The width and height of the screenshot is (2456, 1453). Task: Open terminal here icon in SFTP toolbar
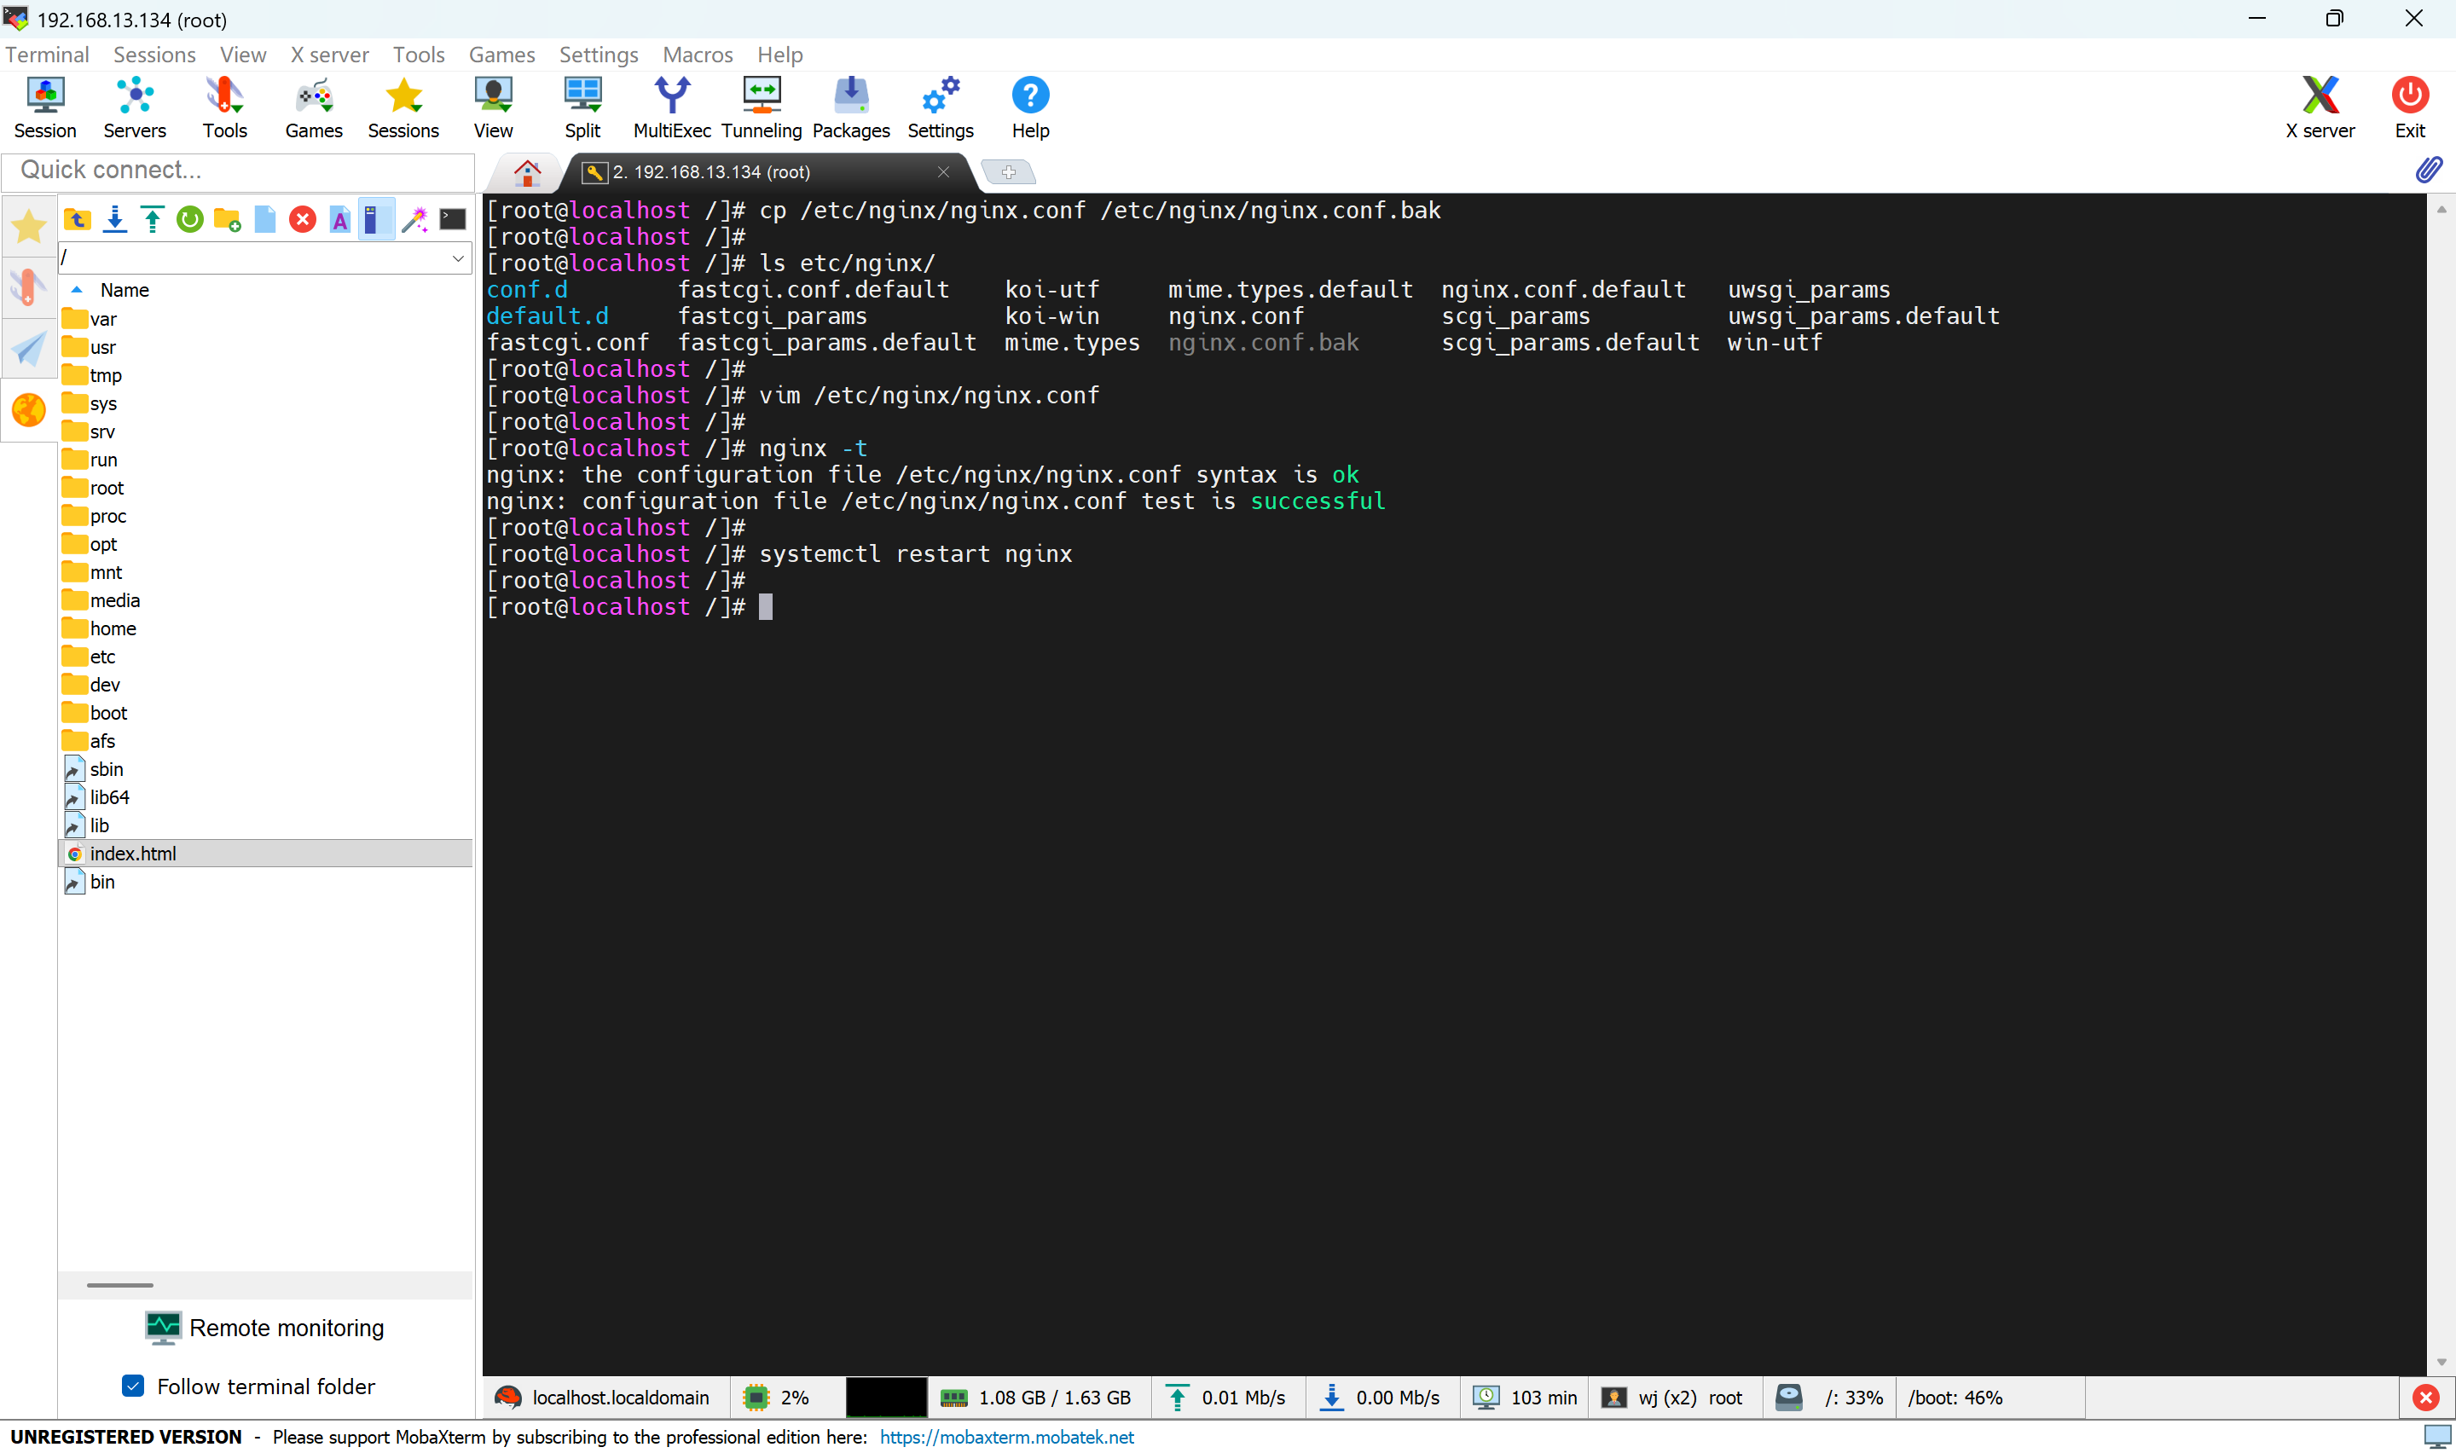pos(453,219)
